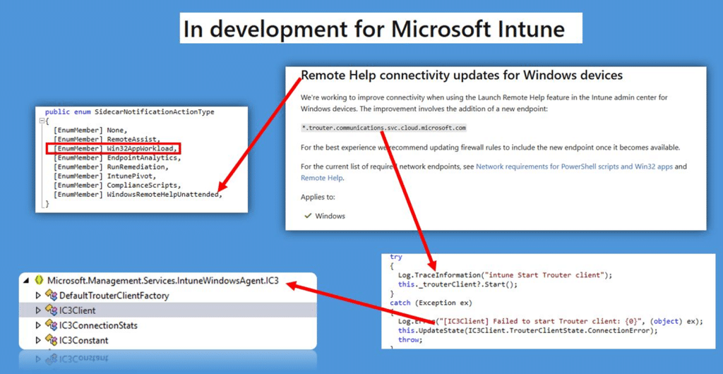Click the DefaultTrouterClientFactory class icon
Image resolution: width=723 pixels, height=374 pixels.
pyautogui.click(x=52, y=296)
